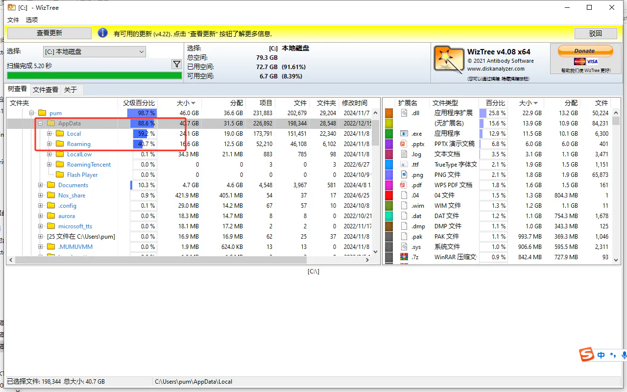Click the .pdf file type icon
The image size is (627, 392).
tap(404, 185)
